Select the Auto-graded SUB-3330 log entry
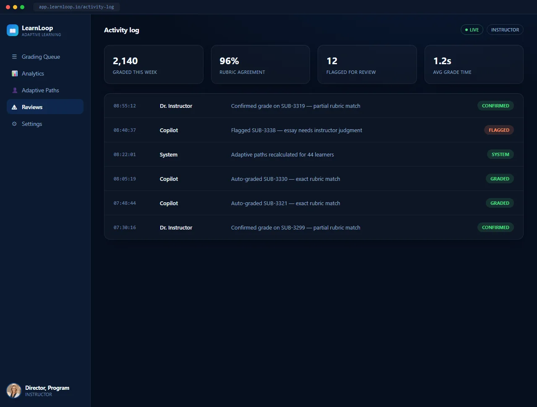 pos(314,179)
